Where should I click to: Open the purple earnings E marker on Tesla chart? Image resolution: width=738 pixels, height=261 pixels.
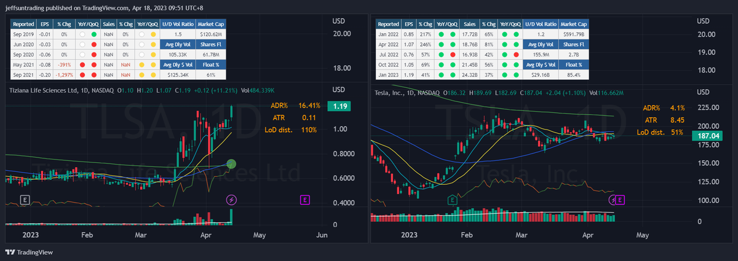[x=621, y=200]
